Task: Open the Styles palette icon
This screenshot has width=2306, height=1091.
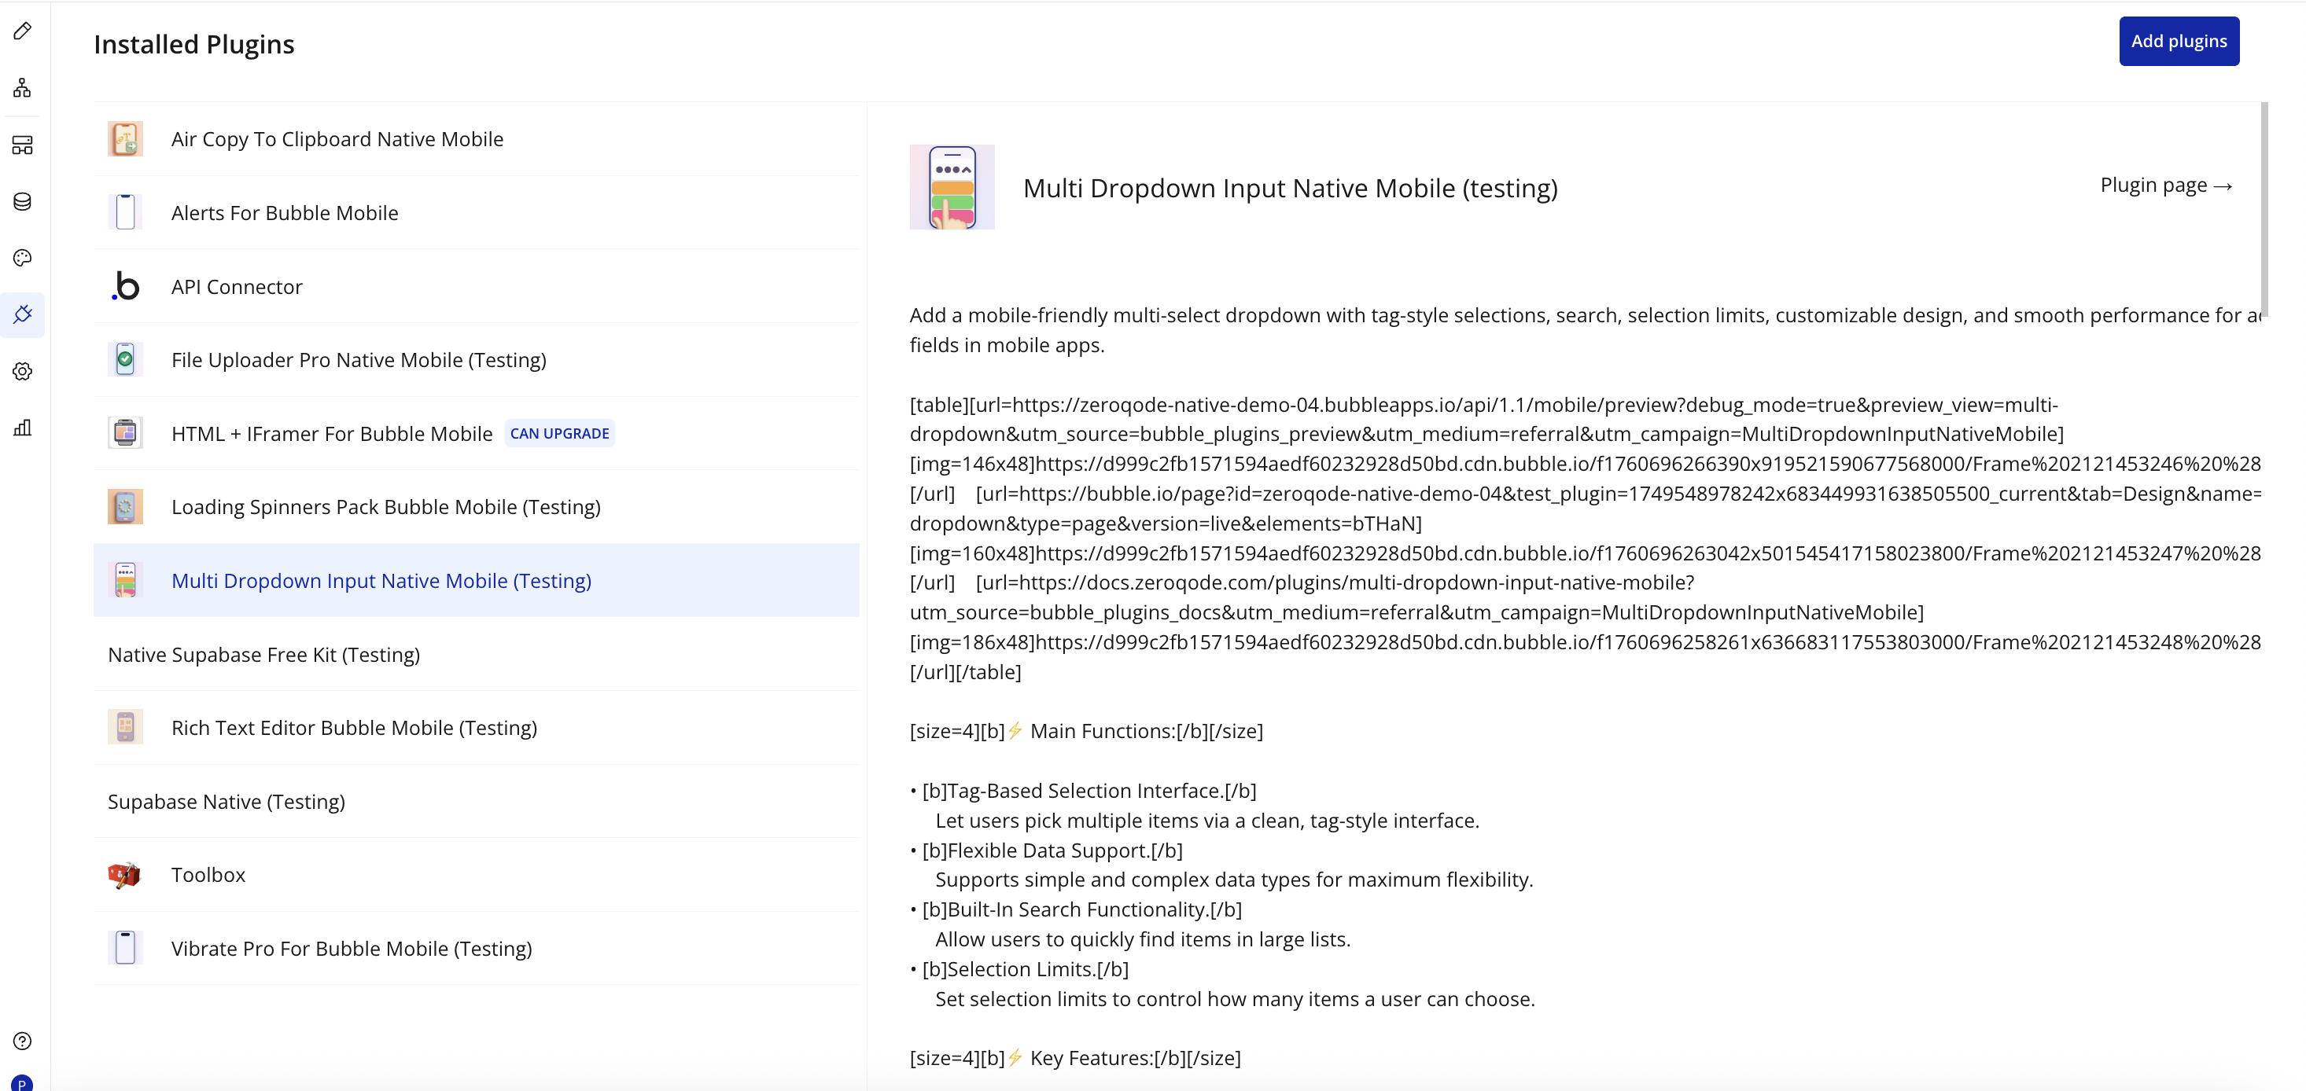Action: click(22, 258)
